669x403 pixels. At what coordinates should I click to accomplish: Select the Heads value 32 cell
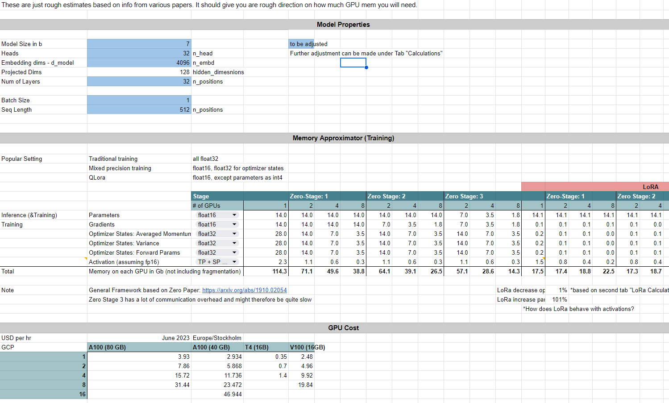pyautogui.click(x=139, y=53)
